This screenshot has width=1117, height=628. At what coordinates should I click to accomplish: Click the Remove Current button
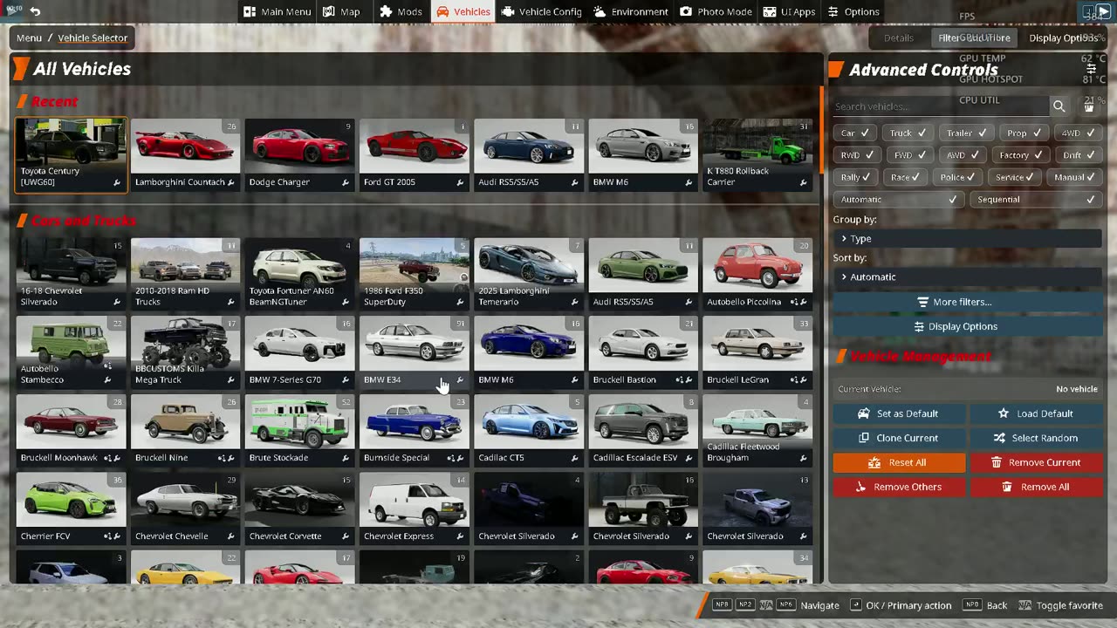click(x=1036, y=462)
